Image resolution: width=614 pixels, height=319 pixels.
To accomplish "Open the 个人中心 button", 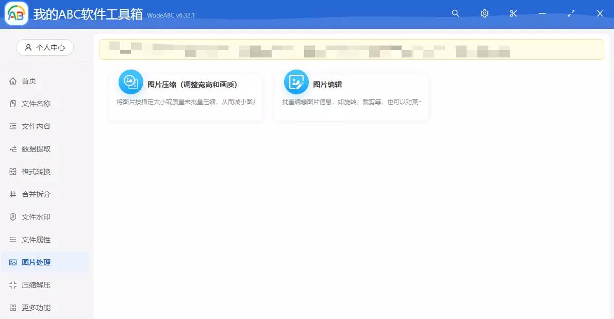I will (44, 47).
